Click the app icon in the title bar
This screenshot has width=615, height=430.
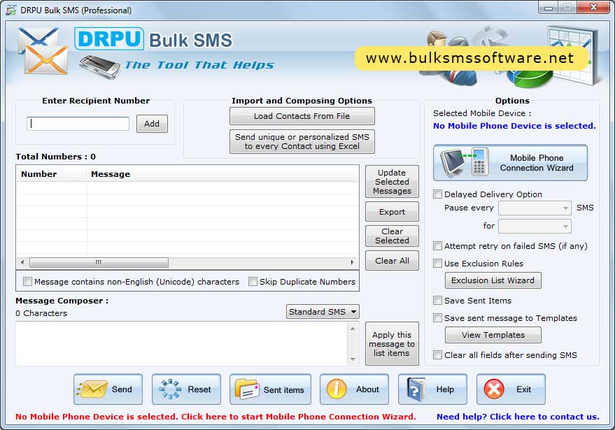[x=11, y=10]
